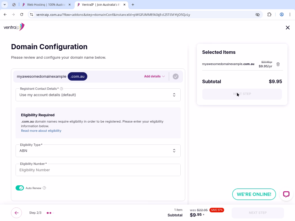Expand the Add details section
Image resolution: width=295 pixels, height=221 pixels.
pyautogui.click(x=154, y=76)
